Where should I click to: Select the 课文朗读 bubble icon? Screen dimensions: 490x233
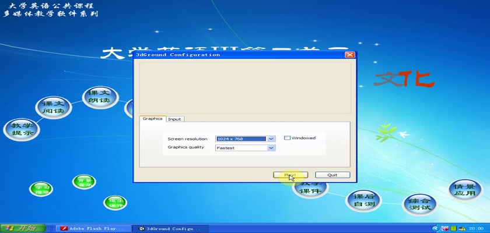(99, 97)
